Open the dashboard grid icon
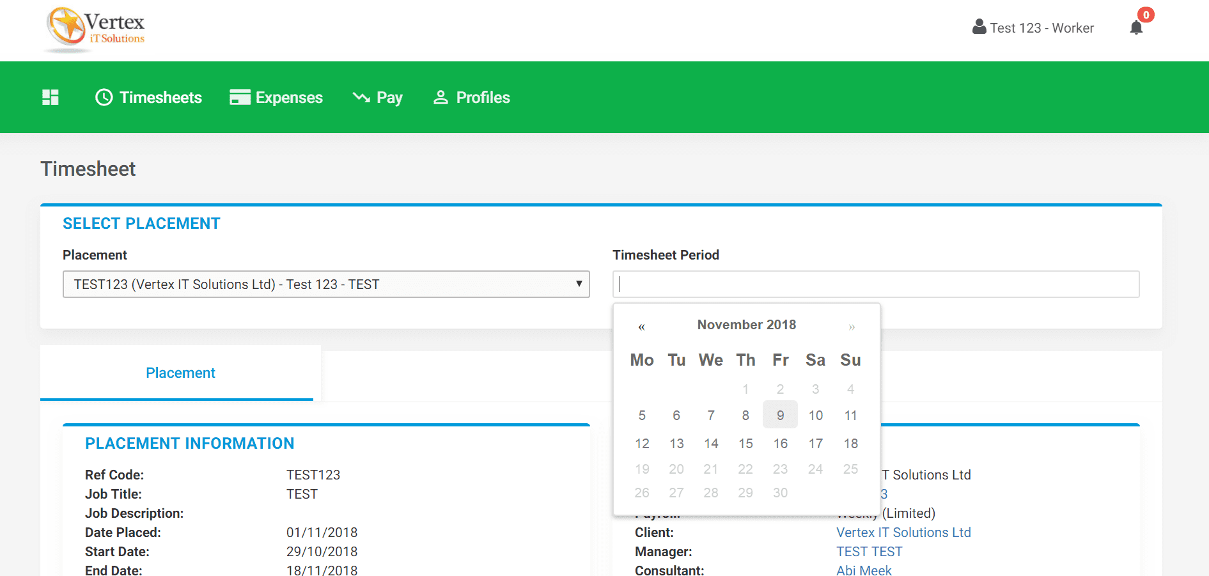Viewport: 1209px width, 576px height. tap(51, 97)
